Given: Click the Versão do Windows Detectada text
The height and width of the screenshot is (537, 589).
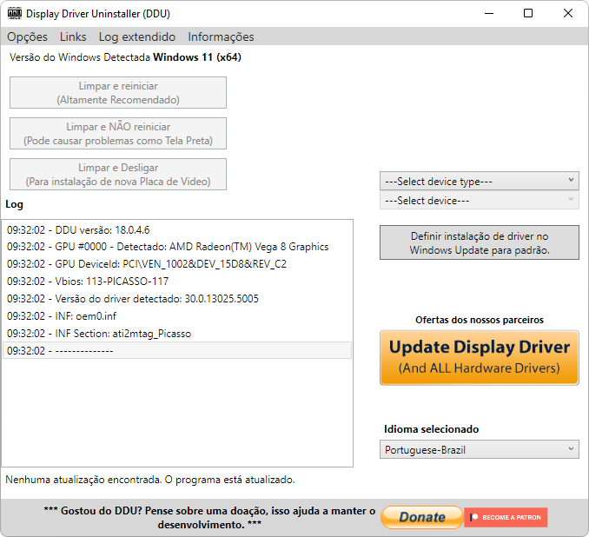Looking at the screenshot, I should (x=125, y=57).
